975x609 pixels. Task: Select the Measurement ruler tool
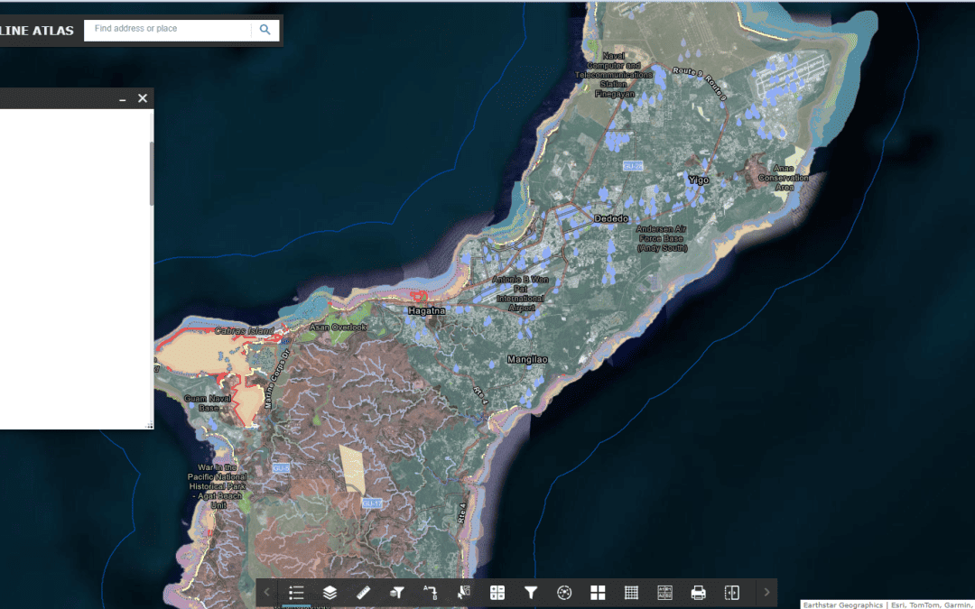(x=364, y=593)
